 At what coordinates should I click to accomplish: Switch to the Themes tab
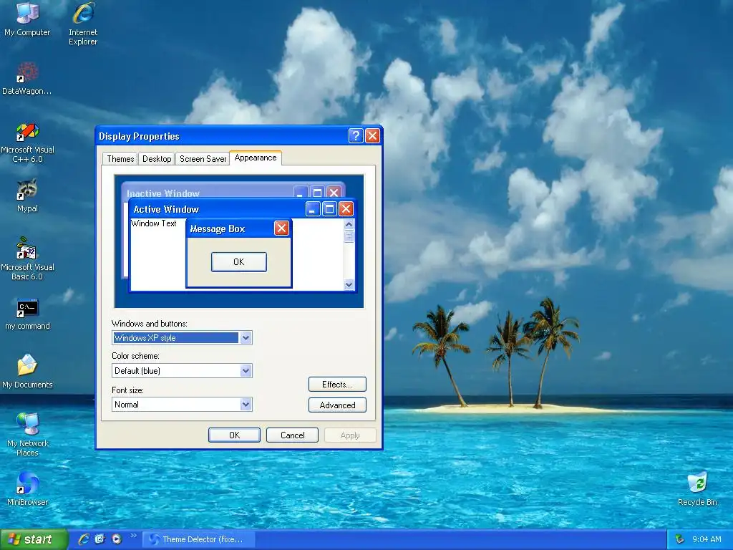[x=120, y=158]
